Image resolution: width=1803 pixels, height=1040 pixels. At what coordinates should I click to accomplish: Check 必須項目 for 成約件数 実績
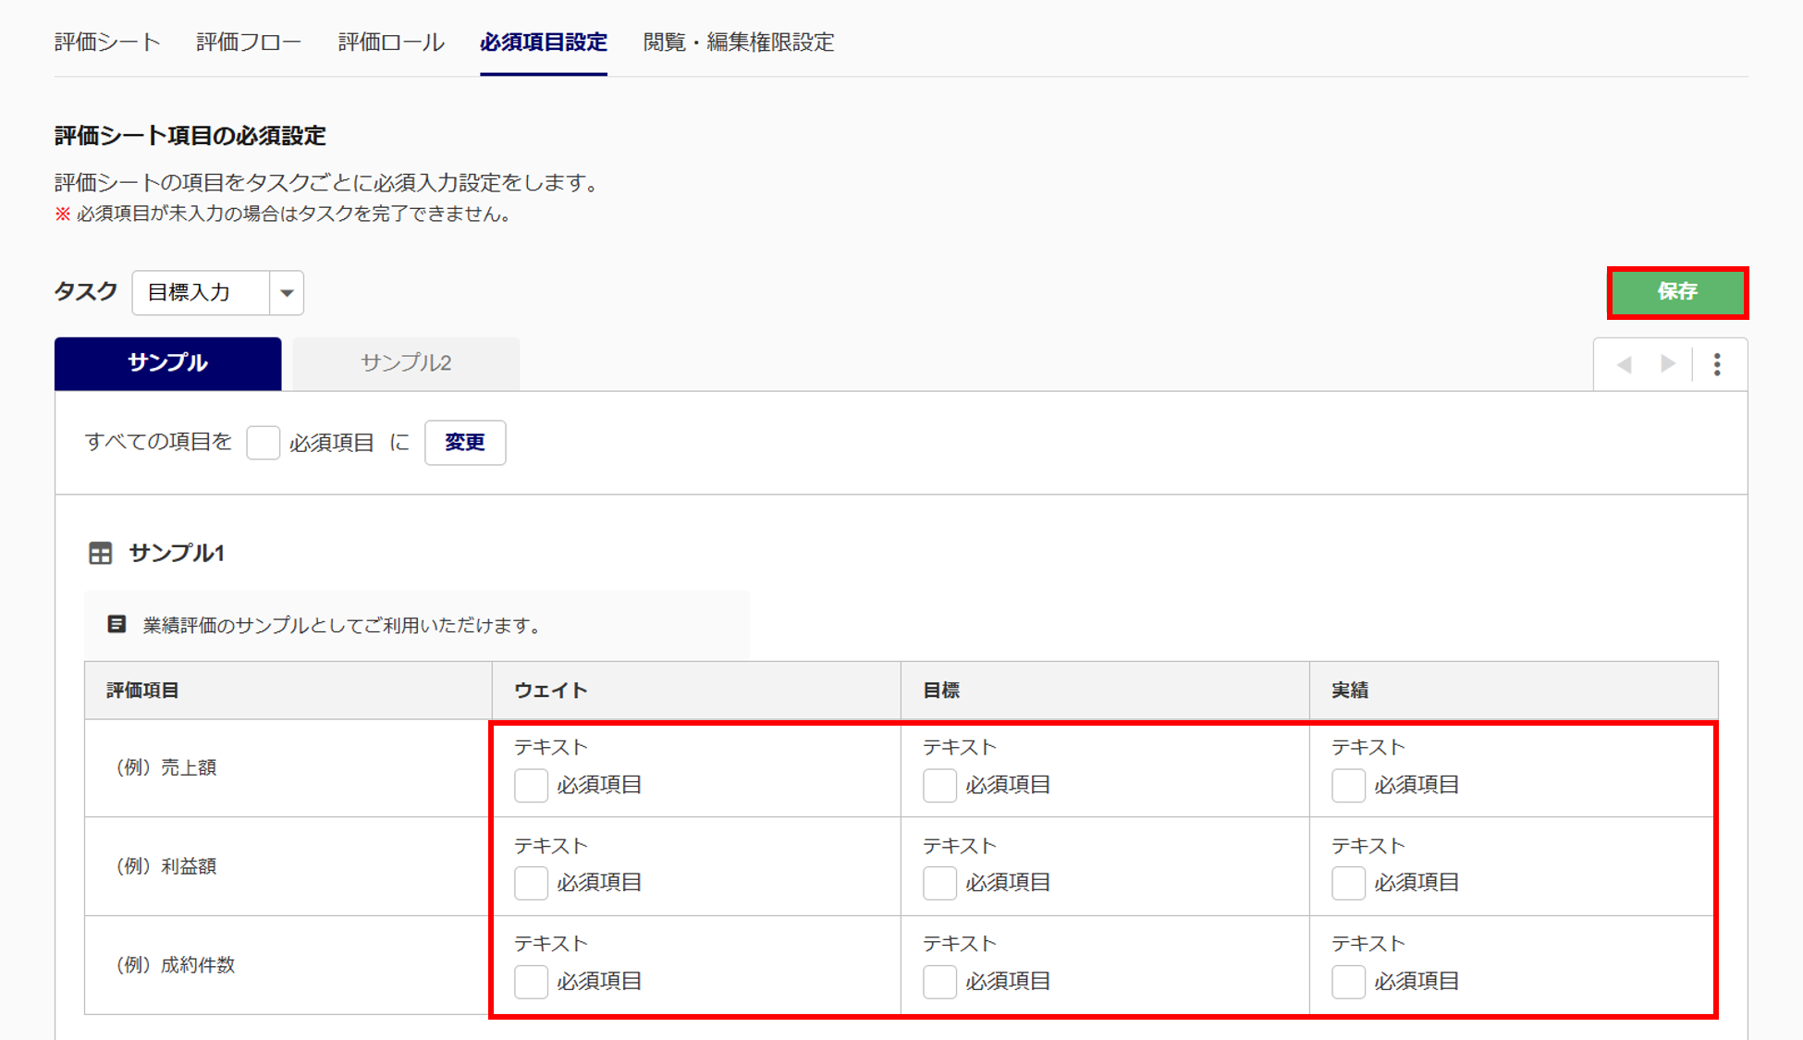[x=1348, y=982]
